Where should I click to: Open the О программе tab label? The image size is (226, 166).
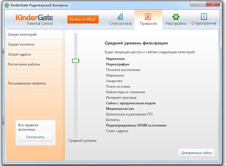tap(204, 23)
